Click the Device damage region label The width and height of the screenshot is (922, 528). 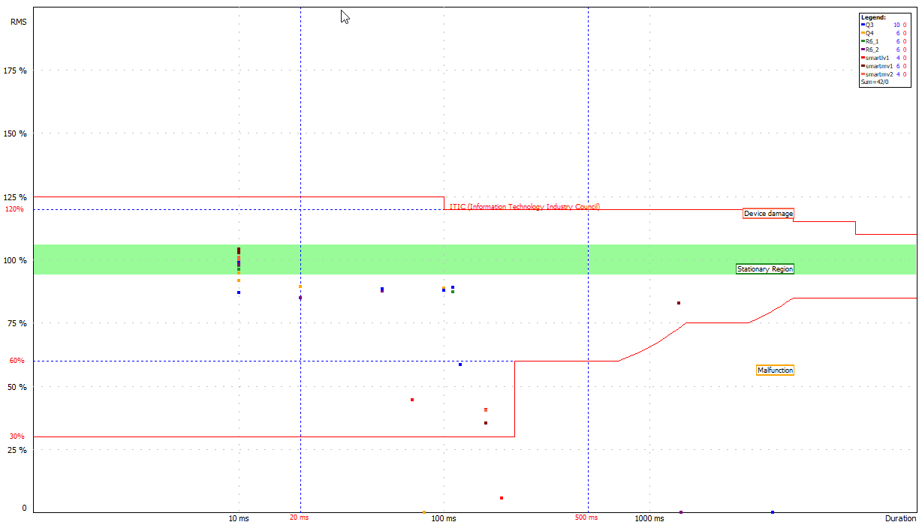(768, 214)
